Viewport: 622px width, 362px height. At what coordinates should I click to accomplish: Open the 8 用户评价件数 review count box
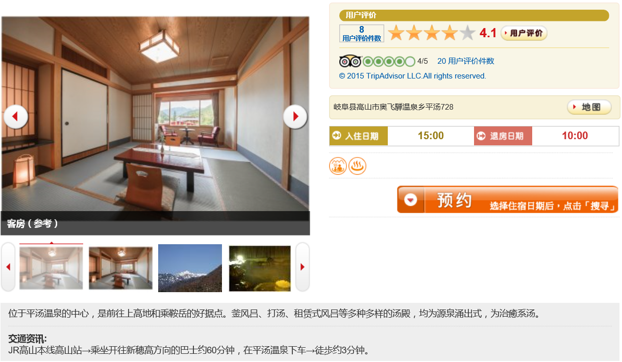(362, 34)
